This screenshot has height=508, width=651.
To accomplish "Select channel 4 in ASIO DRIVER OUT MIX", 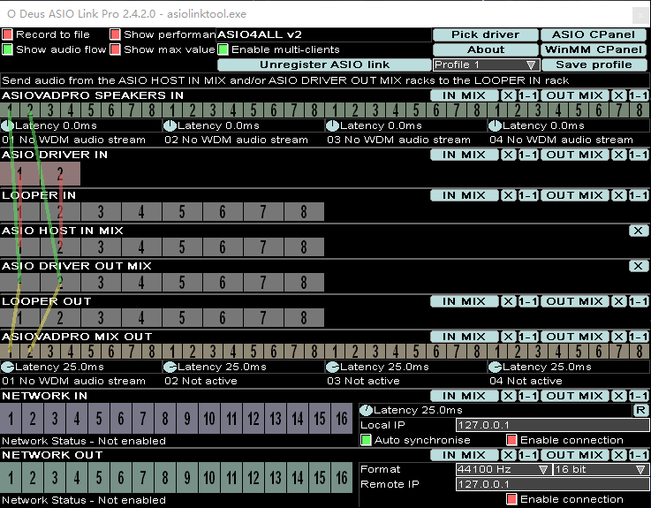I will (x=141, y=283).
